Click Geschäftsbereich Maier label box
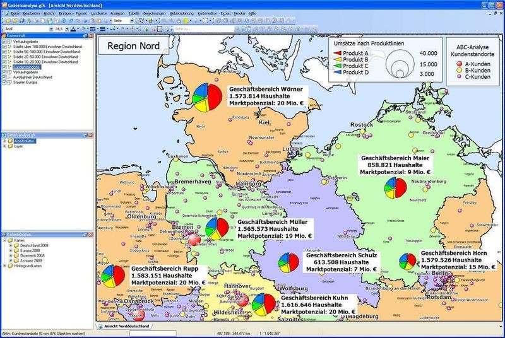This screenshot has width=505, height=338. click(395, 165)
